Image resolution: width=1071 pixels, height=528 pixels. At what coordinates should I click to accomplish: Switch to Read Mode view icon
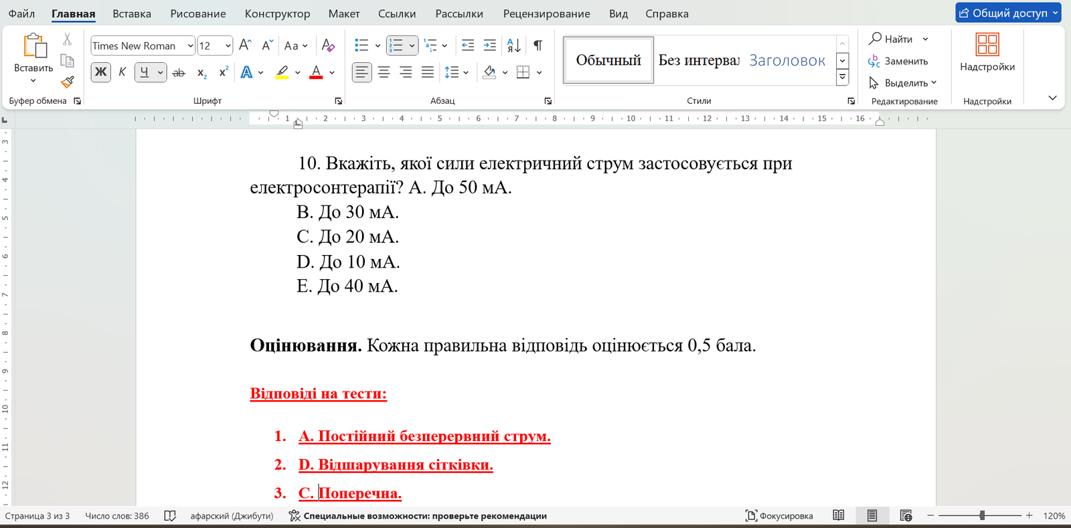coord(838,515)
